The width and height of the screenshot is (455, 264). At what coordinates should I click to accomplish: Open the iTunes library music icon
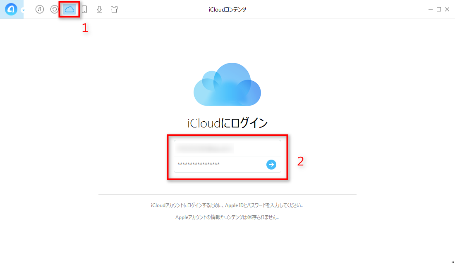(39, 9)
